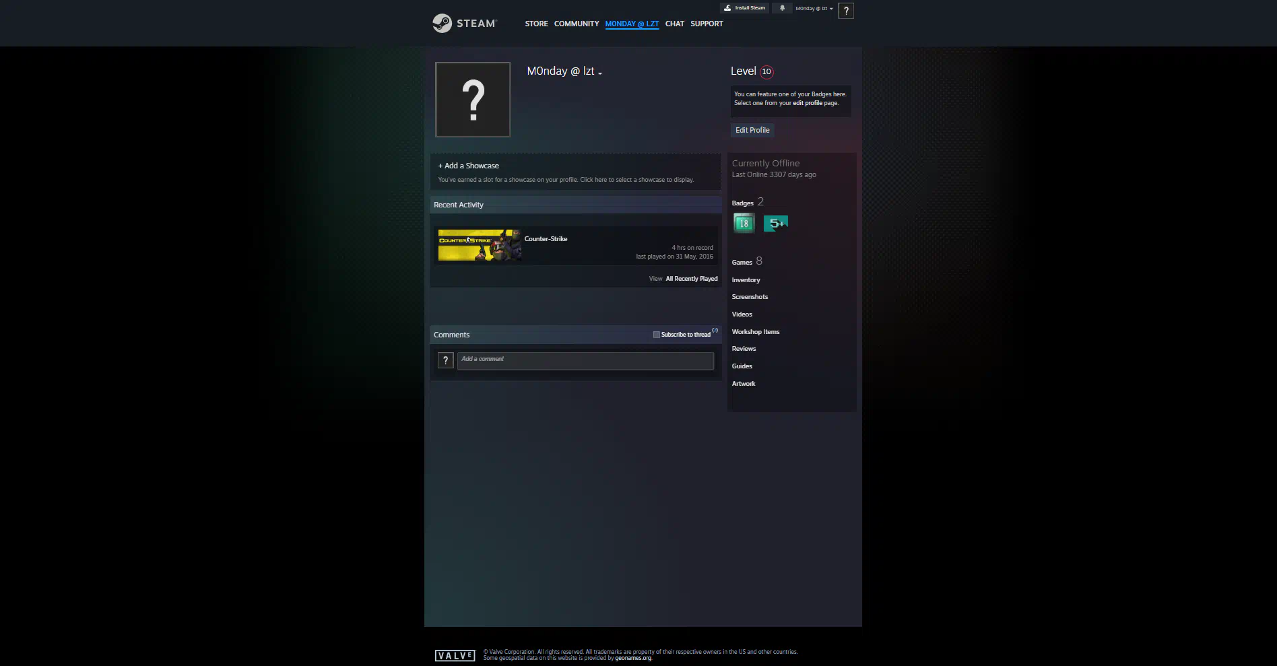This screenshot has height=666, width=1277.
Task: Open the Artwork link
Action: click(744, 384)
